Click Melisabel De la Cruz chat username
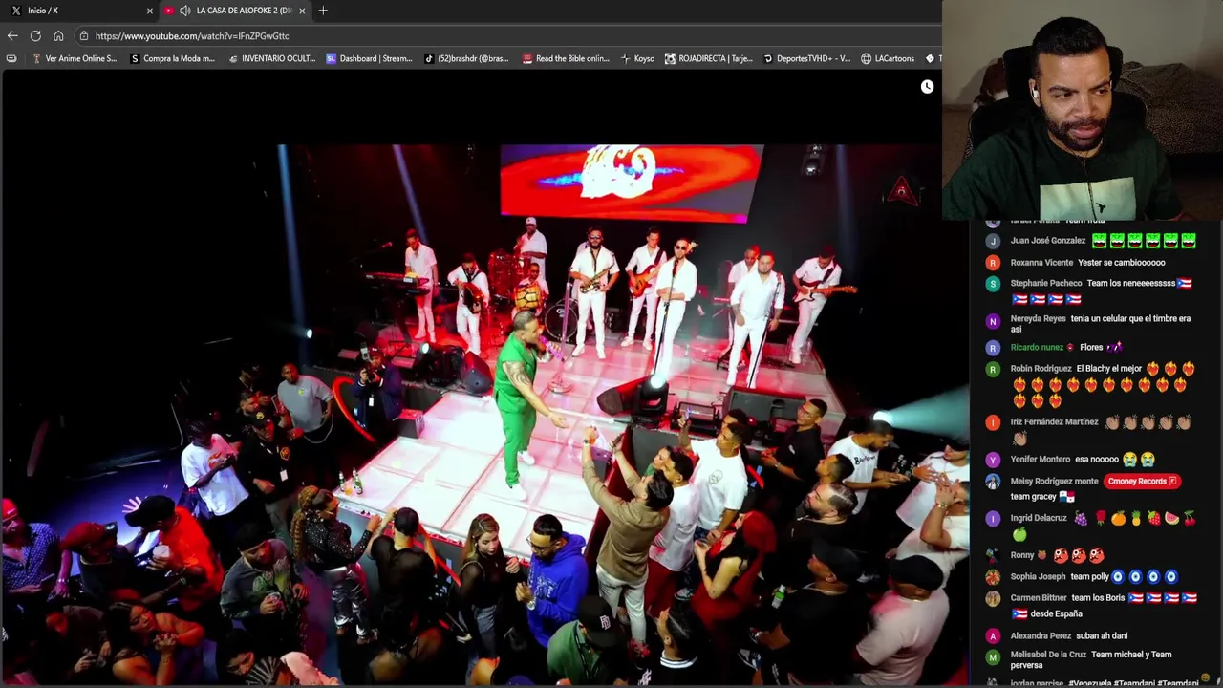This screenshot has height=688, width=1223. (x=1048, y=656)
